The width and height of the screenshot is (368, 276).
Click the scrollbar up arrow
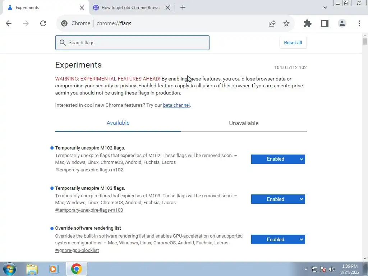point(365,36)
